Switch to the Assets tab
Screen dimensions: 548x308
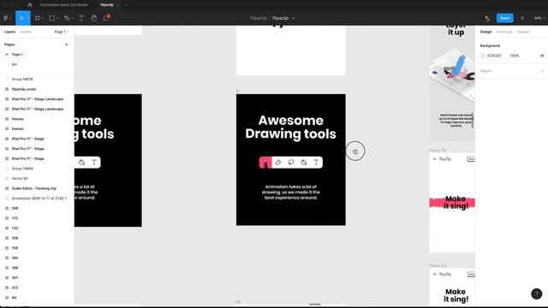[26, 32]
